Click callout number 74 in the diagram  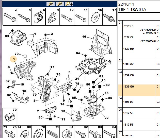pyautogui.click(x=62, y=104)
